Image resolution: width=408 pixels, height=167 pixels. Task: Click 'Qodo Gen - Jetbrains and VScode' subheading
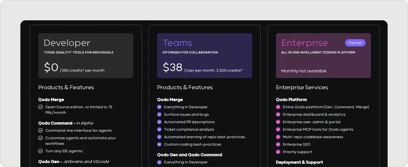[74, 162]
